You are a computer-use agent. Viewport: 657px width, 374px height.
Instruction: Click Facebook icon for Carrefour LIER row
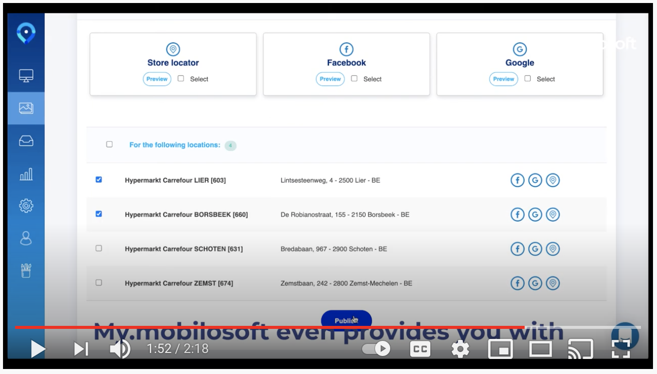517,180
